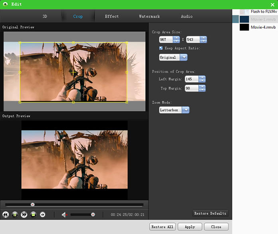
Task: Go to the Watermark tab
Action: click(149, 16)
